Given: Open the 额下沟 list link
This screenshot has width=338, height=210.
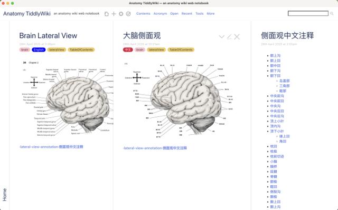Looking at the screenshot, I should click(275, 71).
